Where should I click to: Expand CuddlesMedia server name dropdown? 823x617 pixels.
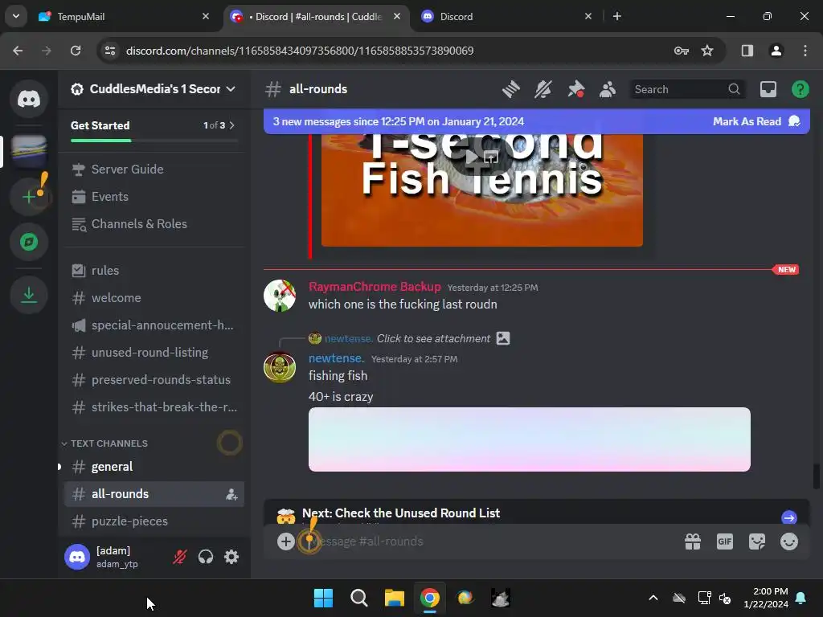pos(231,89)
